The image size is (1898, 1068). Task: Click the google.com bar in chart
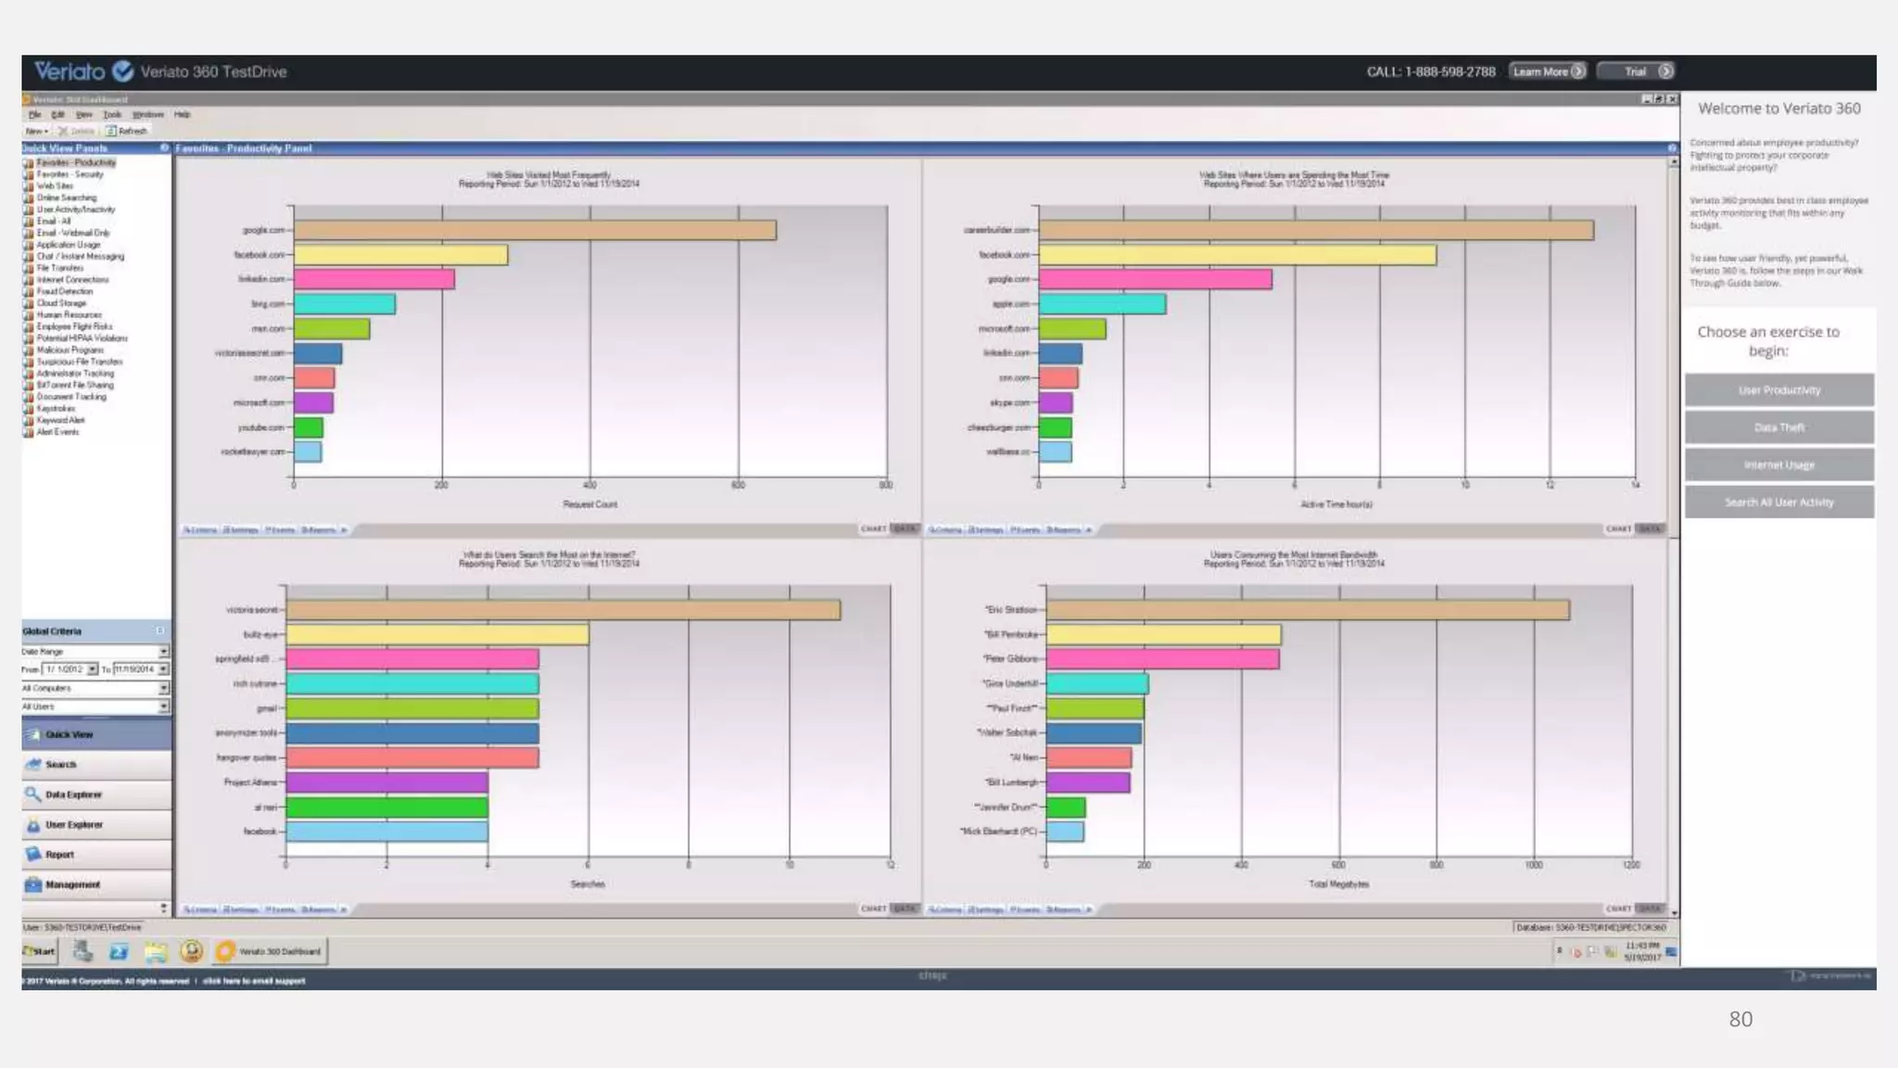[x=535, y=230]
